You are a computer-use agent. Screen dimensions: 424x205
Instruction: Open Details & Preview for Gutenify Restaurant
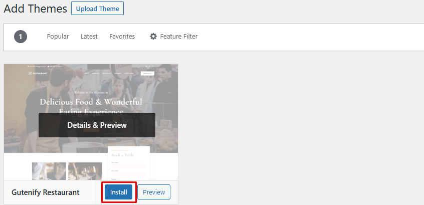97,125
